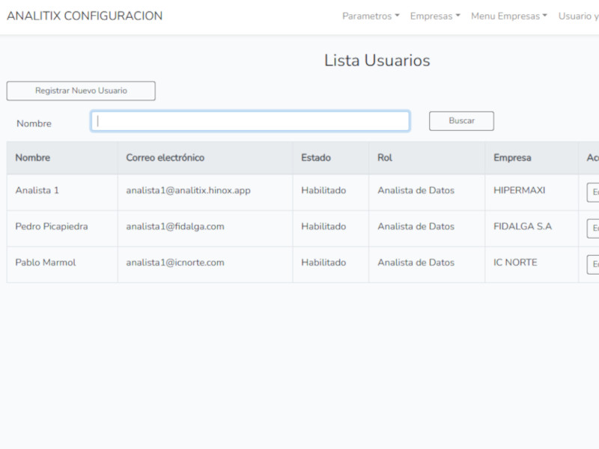Open the Parametros dropdown menu
The height and width of the screenshot is (449, 599).
coord(371,16)
